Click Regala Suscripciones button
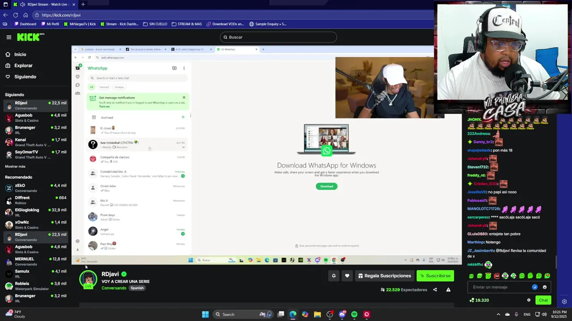Viewport: 572px width, 321px height. point(384,276)
